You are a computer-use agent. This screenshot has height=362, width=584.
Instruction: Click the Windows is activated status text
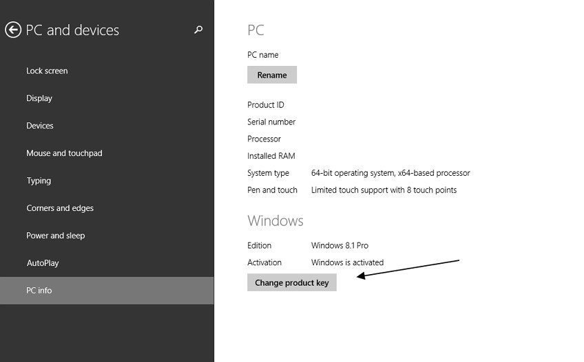[347, 262]
